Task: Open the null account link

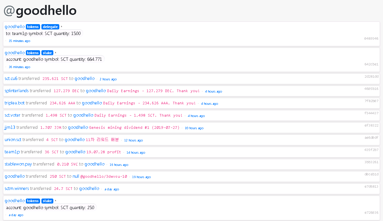Action: pyautogui.click(x=76, y=176)
